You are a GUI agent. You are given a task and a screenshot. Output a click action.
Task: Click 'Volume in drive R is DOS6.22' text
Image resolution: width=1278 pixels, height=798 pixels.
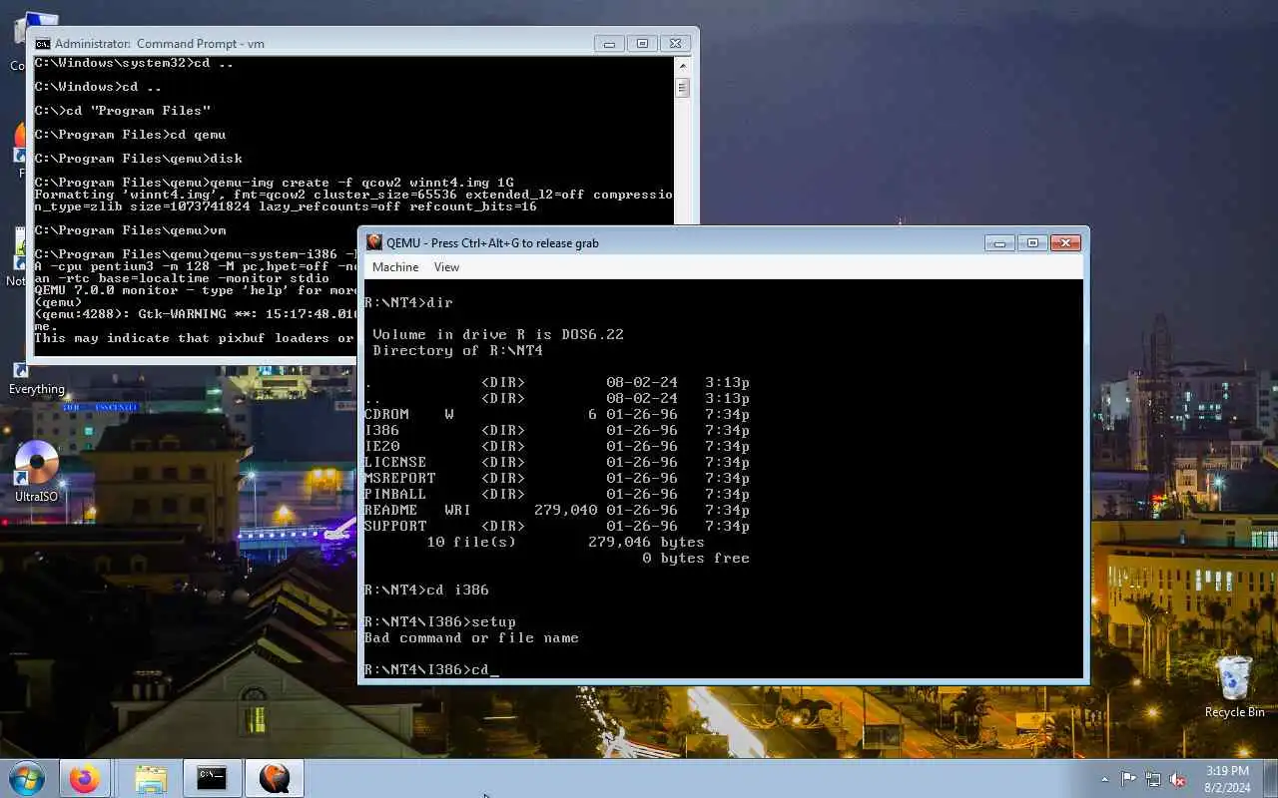(498, 334)
